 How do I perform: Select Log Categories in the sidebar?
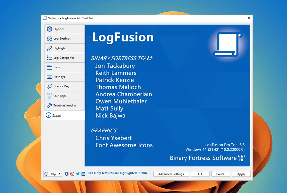pos(65,58)
